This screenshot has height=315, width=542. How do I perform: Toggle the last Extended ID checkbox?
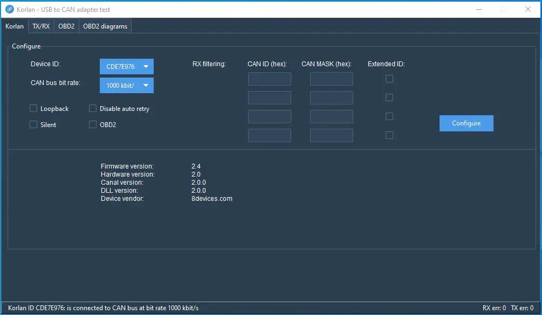389,135
